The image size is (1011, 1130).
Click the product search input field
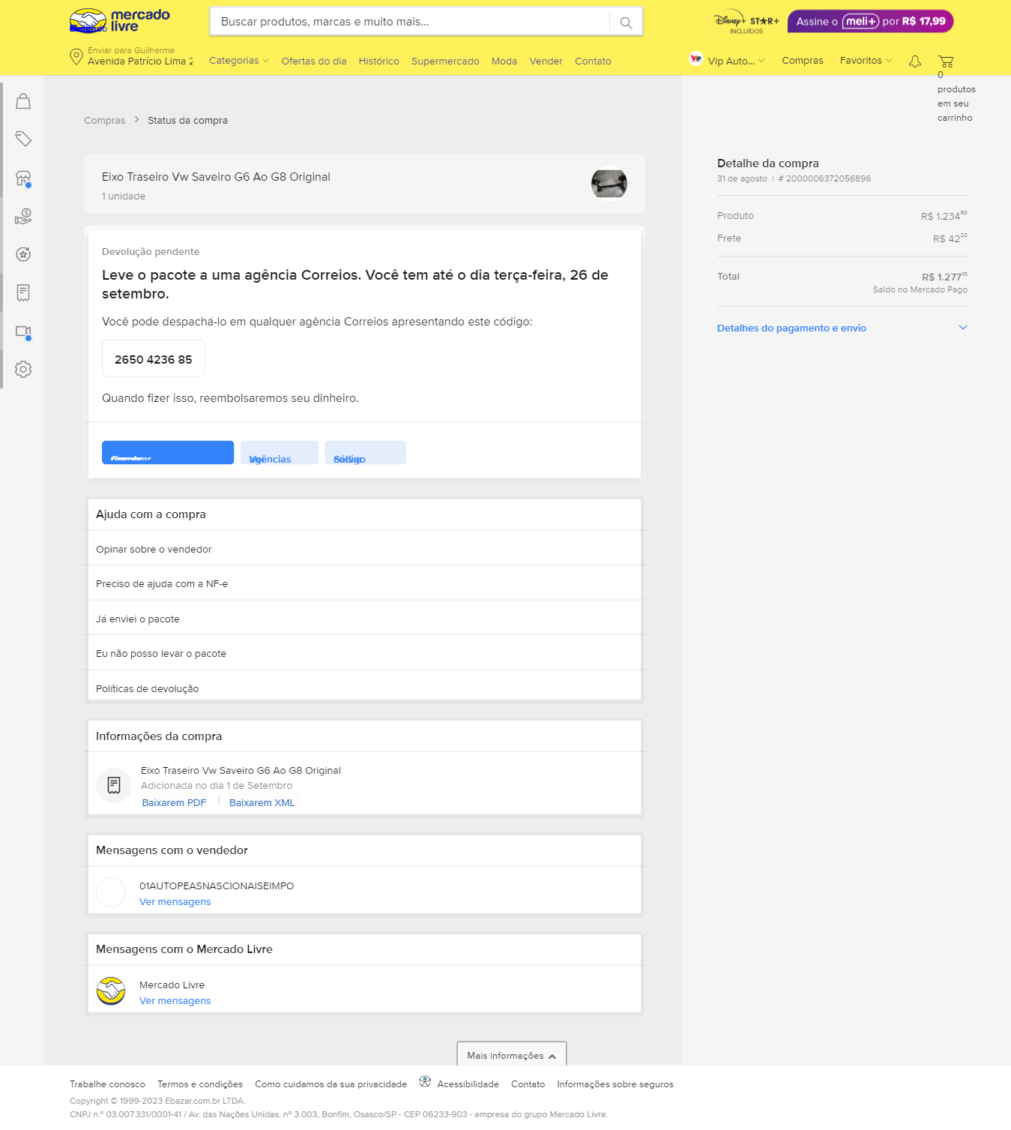(x=410, y=22)
